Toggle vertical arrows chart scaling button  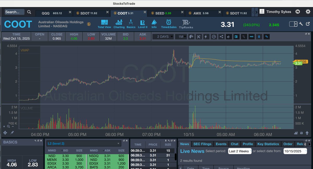click(x=259, y=37)
